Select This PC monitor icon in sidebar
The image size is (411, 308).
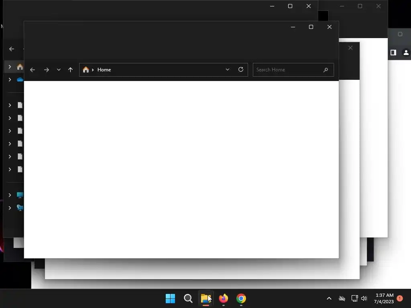(x=20, y=195)
